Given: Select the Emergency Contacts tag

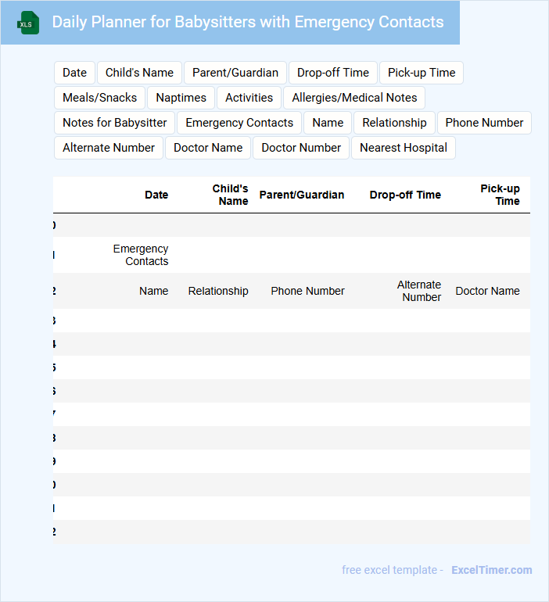Looking at the screenshot, I should (239, 123).
